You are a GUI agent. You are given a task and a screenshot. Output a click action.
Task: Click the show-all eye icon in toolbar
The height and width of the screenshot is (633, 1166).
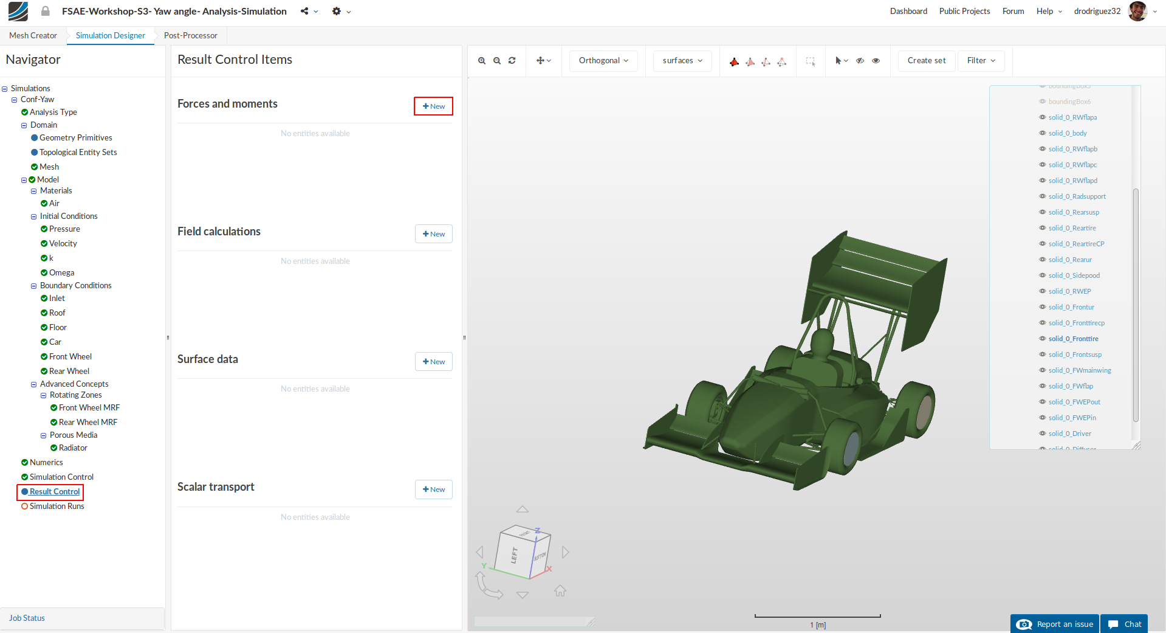point(876,61)
